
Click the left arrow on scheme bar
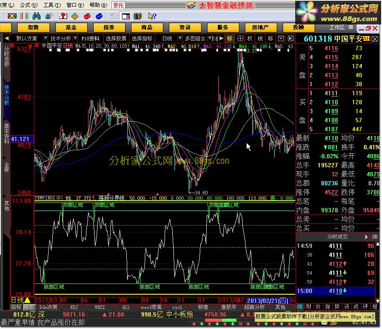coord(6,39)
